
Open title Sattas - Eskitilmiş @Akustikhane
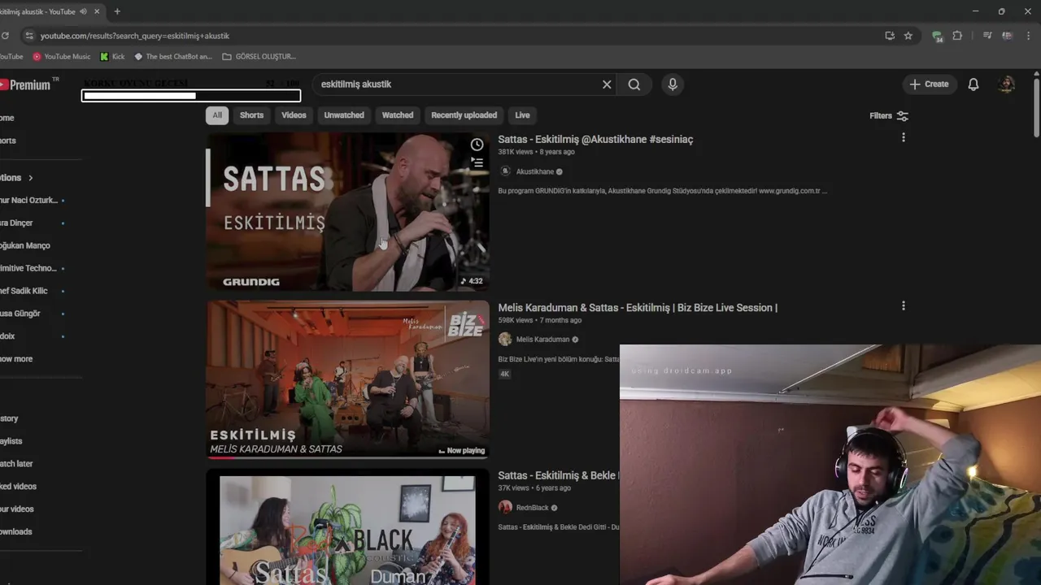pyautogui.click(x=595, y=139)
